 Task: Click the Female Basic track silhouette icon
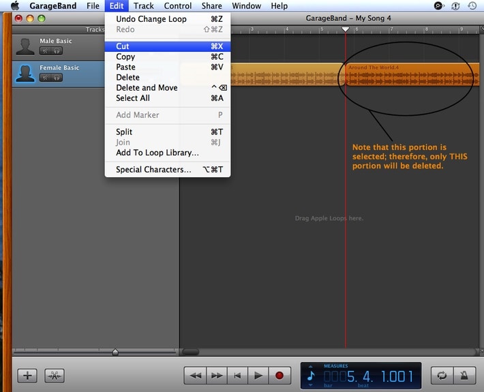25,74
